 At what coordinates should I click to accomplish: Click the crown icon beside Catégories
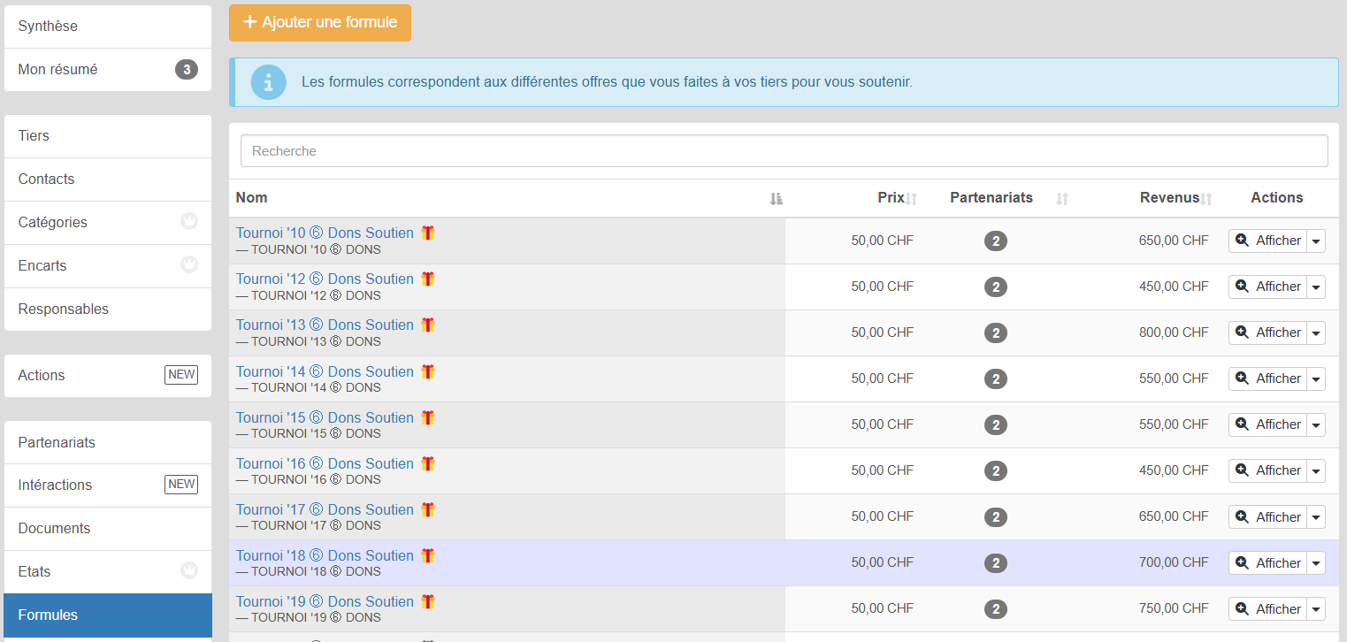[188, 222]
